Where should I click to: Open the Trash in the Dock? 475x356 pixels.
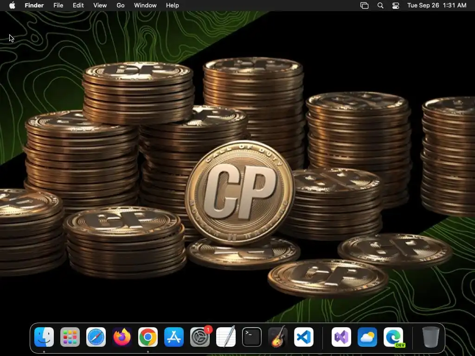click(431, 337)
